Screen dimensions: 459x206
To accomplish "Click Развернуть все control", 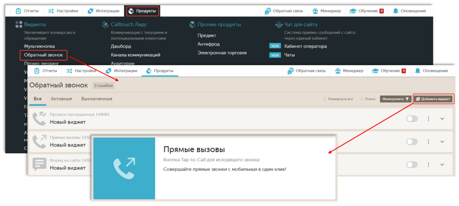I will point(338,99).
